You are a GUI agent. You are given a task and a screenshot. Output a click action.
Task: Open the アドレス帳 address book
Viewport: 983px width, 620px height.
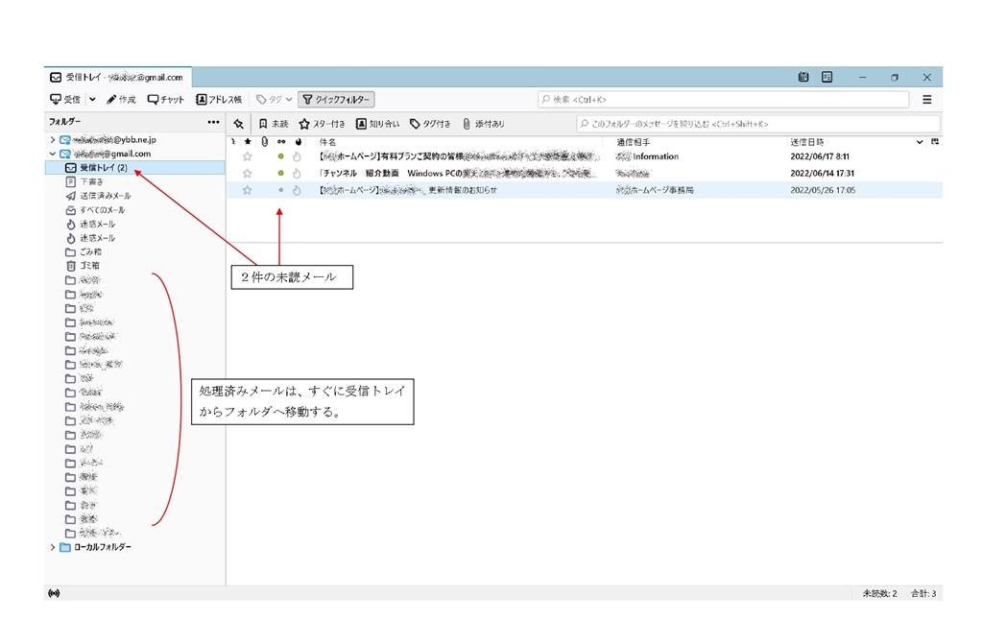click(218, 99)
